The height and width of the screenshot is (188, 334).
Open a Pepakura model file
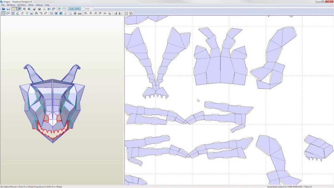coord(4,9)
